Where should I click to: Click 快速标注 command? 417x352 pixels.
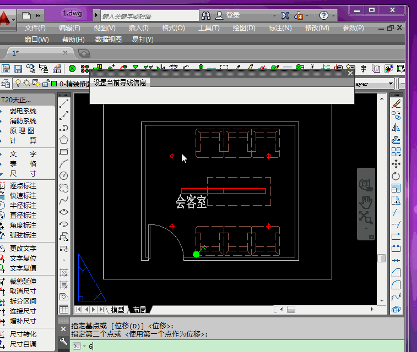pyautogui.click(x=23, y=196)
